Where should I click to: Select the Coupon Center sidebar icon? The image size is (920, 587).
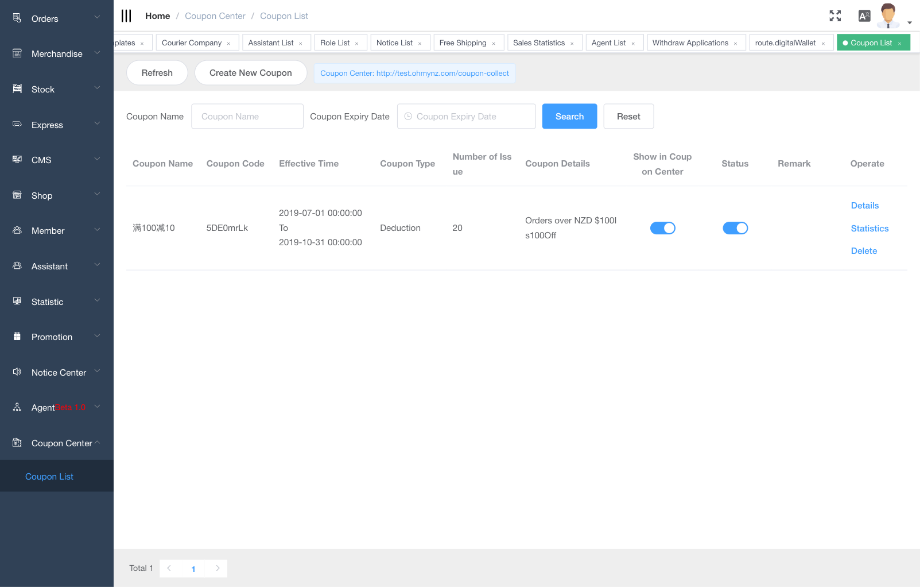coord(16,443)
